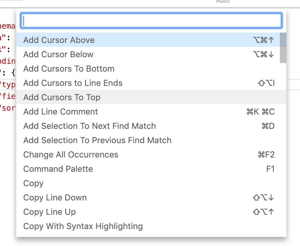
Task: Run the Change All Occurrences command
Action: (70, 155)
